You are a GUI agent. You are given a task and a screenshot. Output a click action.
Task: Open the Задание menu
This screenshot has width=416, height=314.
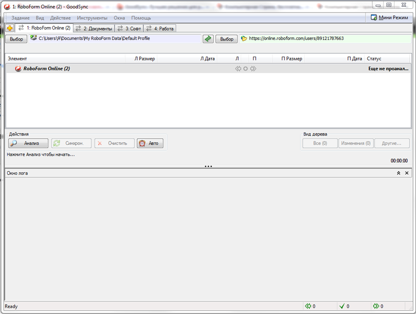pyautogui.click(x=20, y=18)
